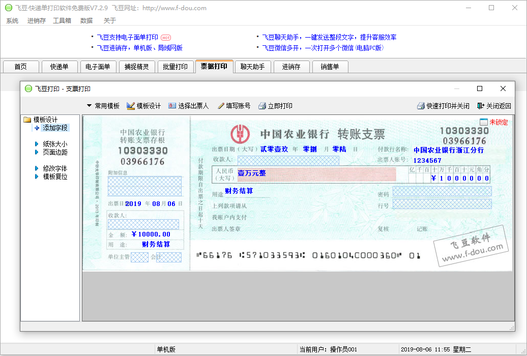
Task: Switch to the 聊天助手 tab
Action: [253, 67]
